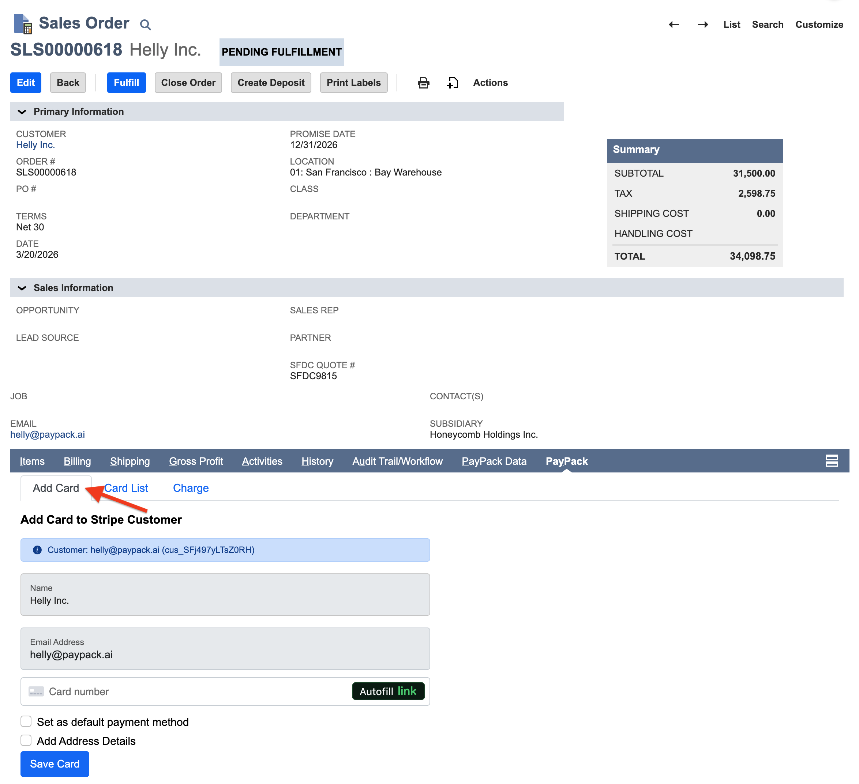
Task: Open the Billing subtab
Action: [77, 461]
